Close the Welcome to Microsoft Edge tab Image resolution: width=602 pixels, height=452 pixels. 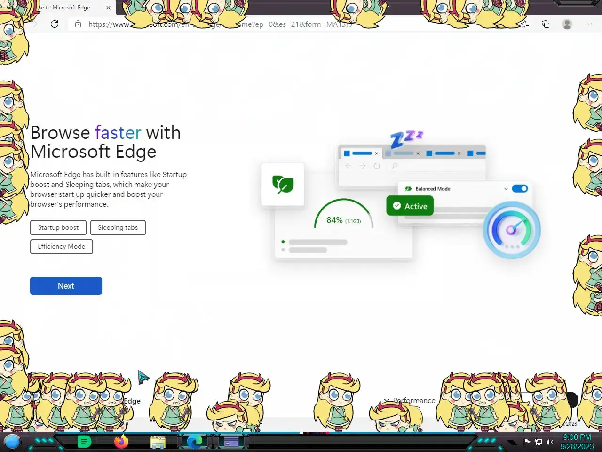coord(108,8)
